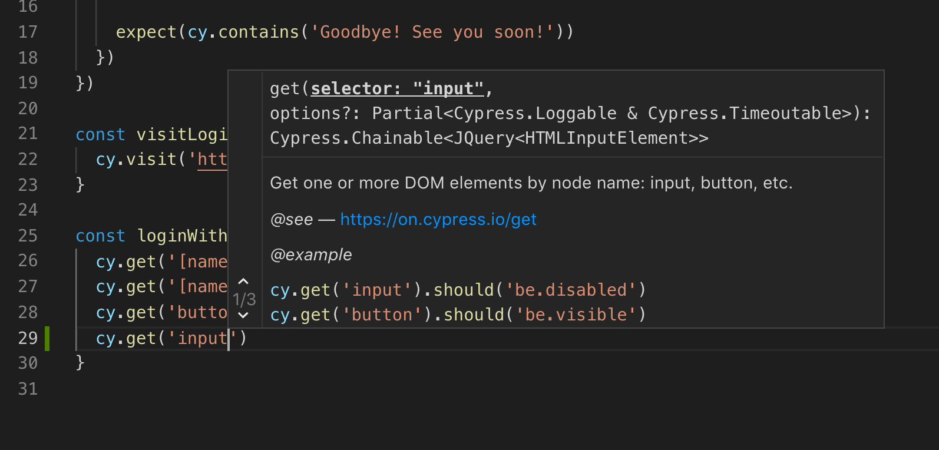Image resolution: width=939 pixels, height=450 pixels.
Task: Show next signature with down chevron
Action: coord(243,316)
